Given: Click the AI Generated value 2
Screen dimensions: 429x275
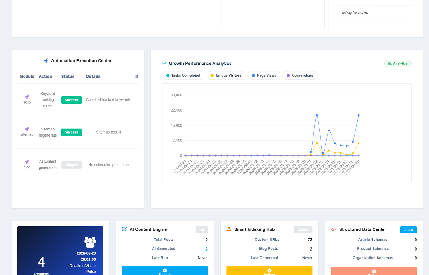Looking at the screenshot, I should (x=207, y=249).
